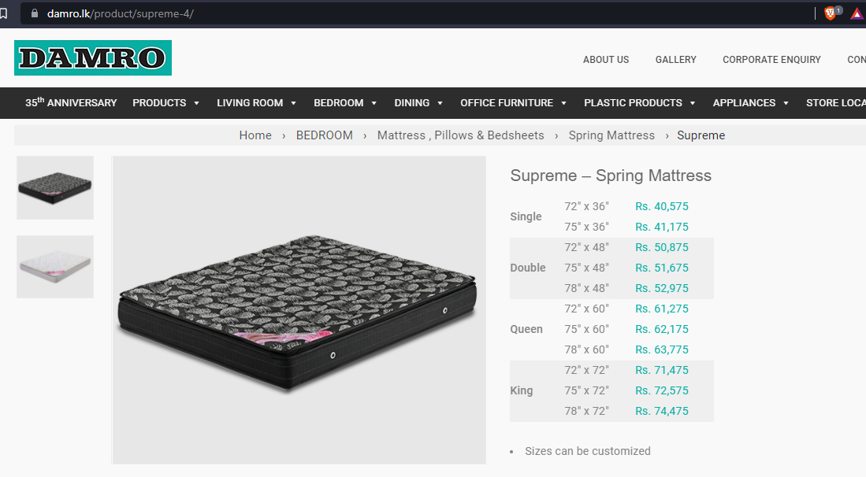The height and width of the screenshot is (477, 866).
Task: Expand Products dropdown arrow
Action: 196,103
